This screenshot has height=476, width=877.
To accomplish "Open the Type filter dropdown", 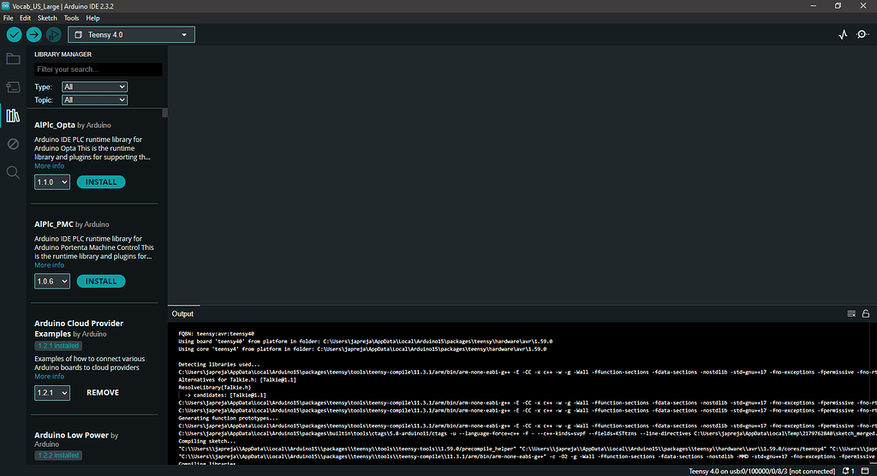I will click(x=94, y=86).
